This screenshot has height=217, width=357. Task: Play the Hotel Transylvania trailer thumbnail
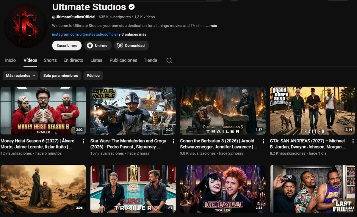tap(223, 189)
